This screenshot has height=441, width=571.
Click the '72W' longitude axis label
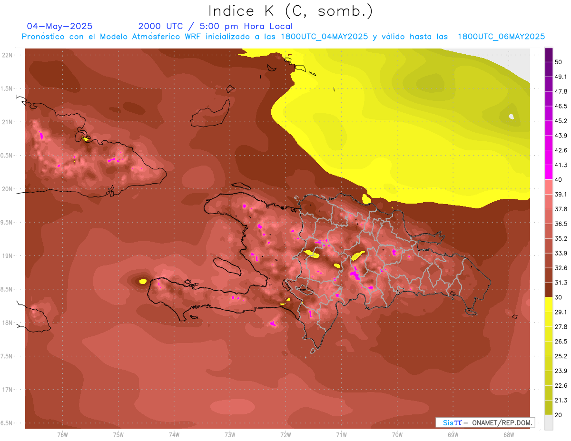pyautogui.click(x=285, y=435)
